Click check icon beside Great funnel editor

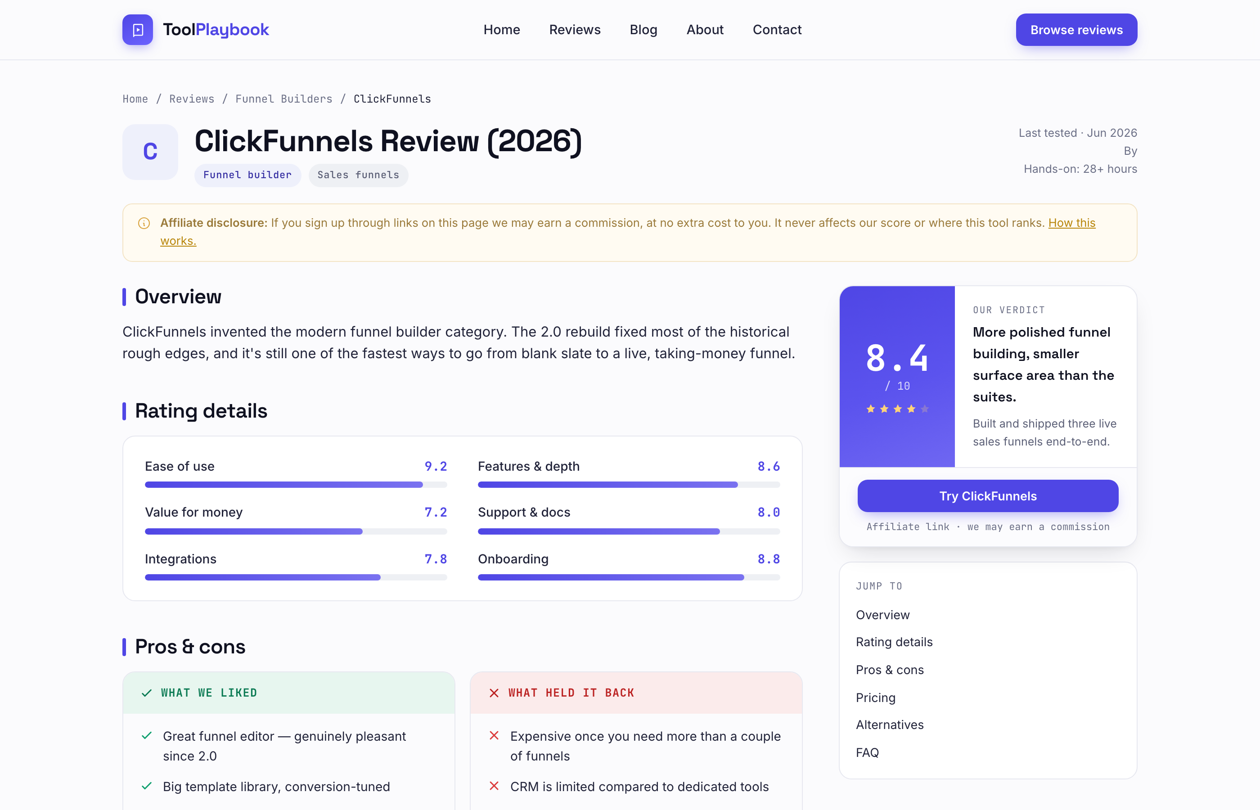point(147,735)
